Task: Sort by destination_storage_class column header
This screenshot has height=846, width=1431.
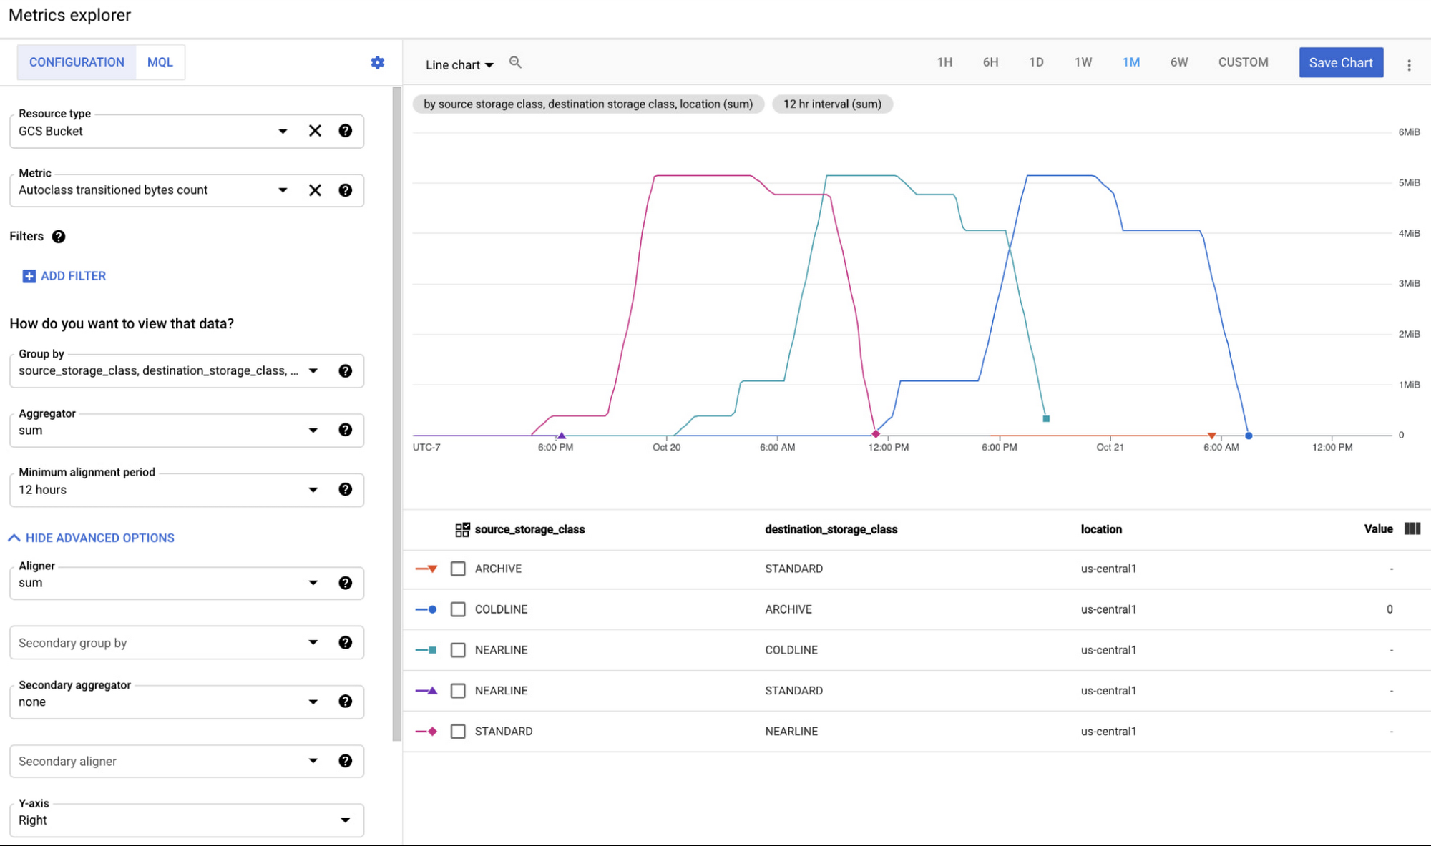Action: pyautogui.click(x=831, y=529)
